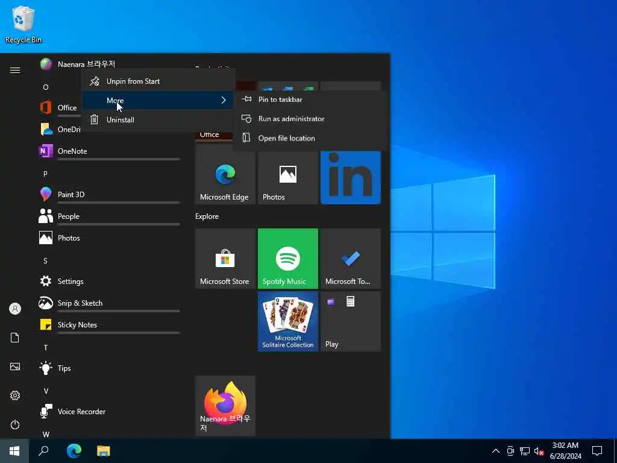Open Microsoft Solitaire Collection tile
Viewport: 617px width, 463px height.
pos(287,321)
